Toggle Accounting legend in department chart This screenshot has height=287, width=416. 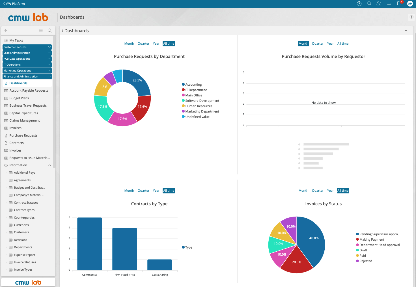pyautogui.click(x=192, y=85)
